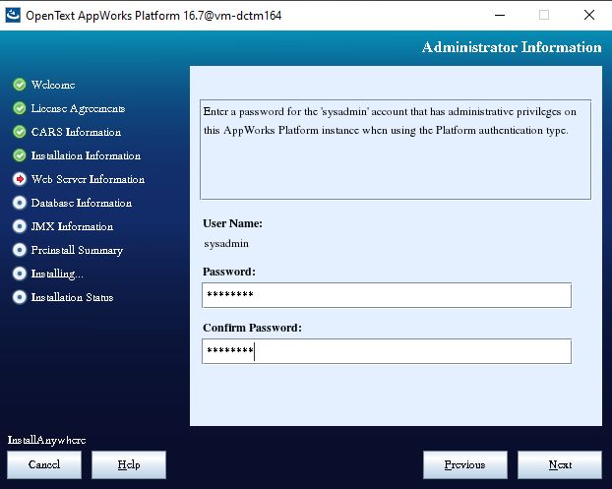The image size is (612, 489).
Task: Maximize the installer window
Action: [543, 15]
